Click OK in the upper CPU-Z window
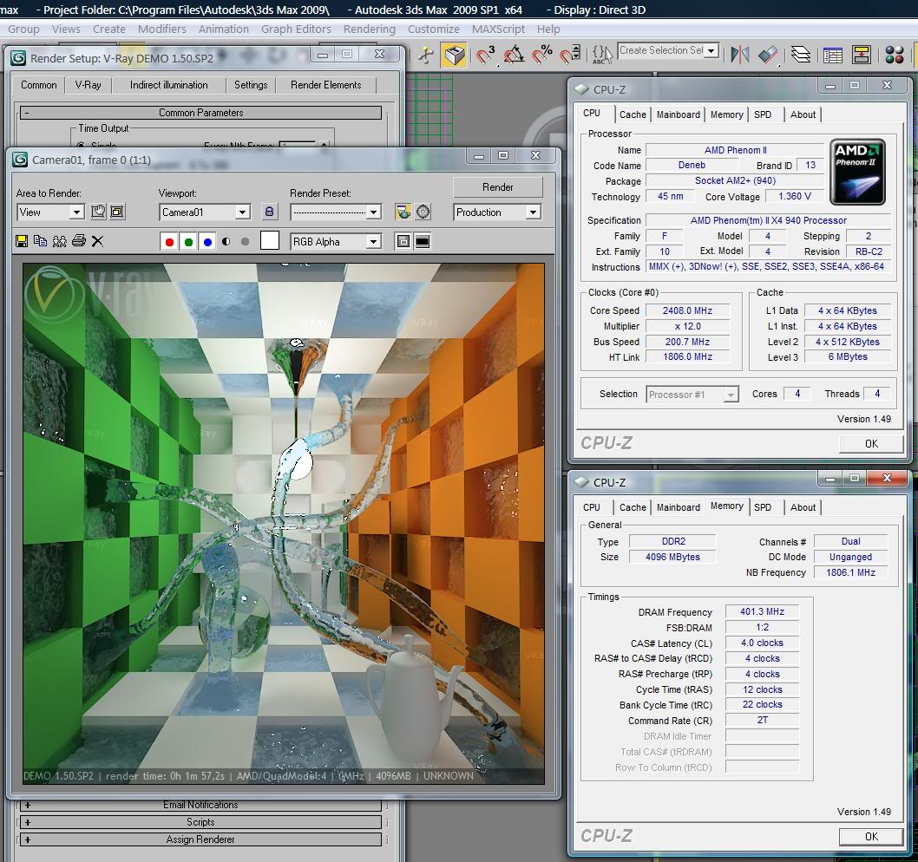Screen dimensions: 918x862 tap(871, 444)
